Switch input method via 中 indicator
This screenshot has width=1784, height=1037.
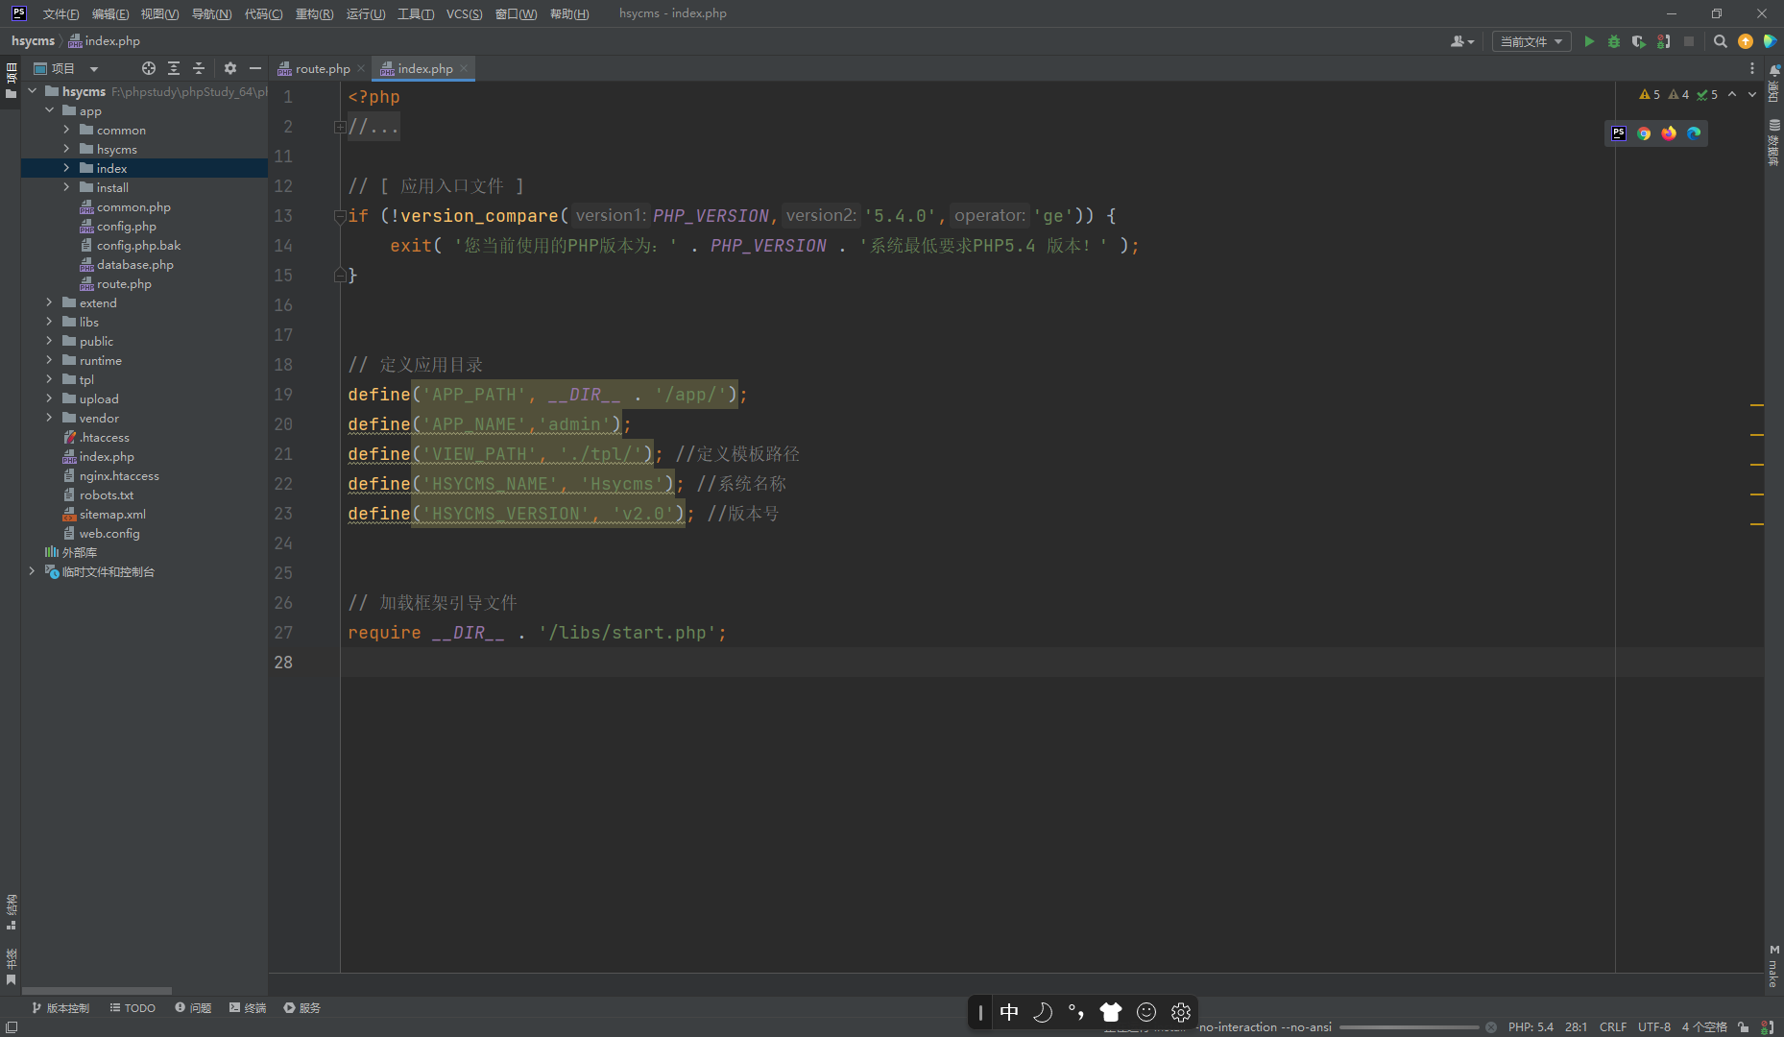(1009, 1012)
